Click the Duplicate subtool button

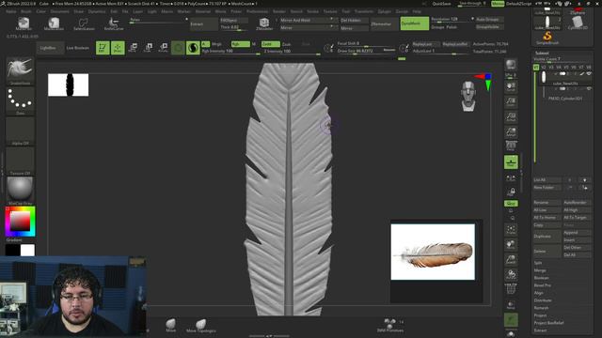[x=547, y=236]
